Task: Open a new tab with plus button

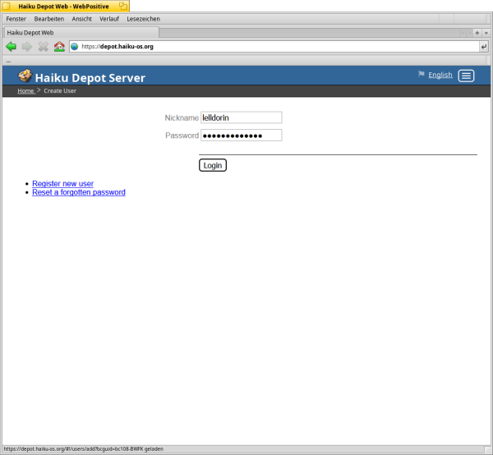Action: click(x=477, y=32)
